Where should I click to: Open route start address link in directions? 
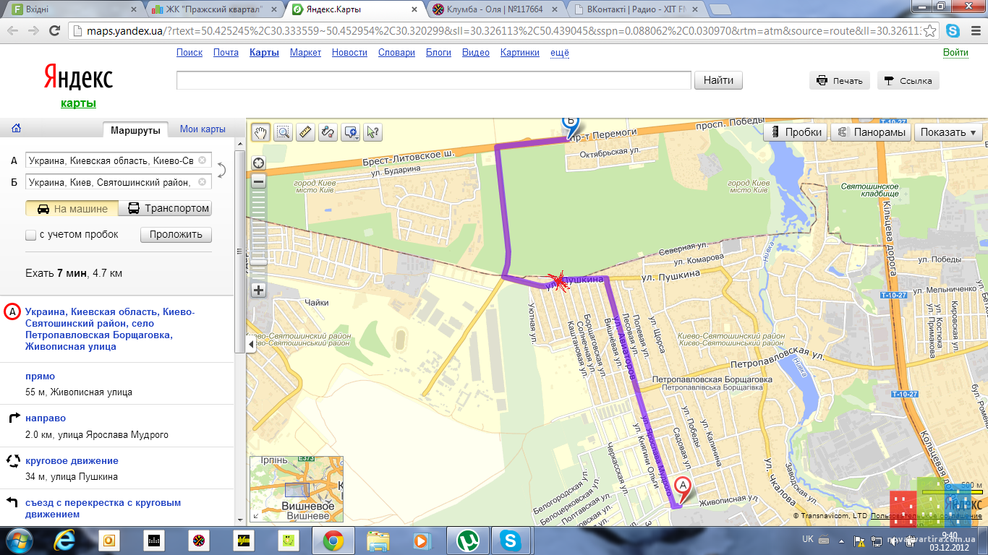(x=110, y=329)
